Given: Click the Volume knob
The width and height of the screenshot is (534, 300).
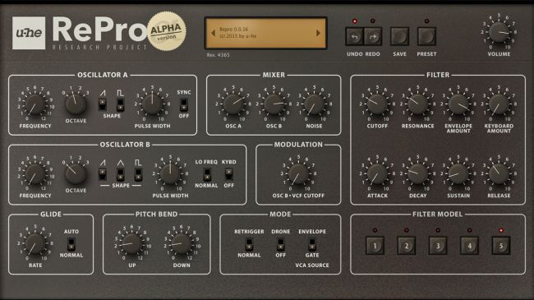Looking at the screenshot, I should point(499,32).
